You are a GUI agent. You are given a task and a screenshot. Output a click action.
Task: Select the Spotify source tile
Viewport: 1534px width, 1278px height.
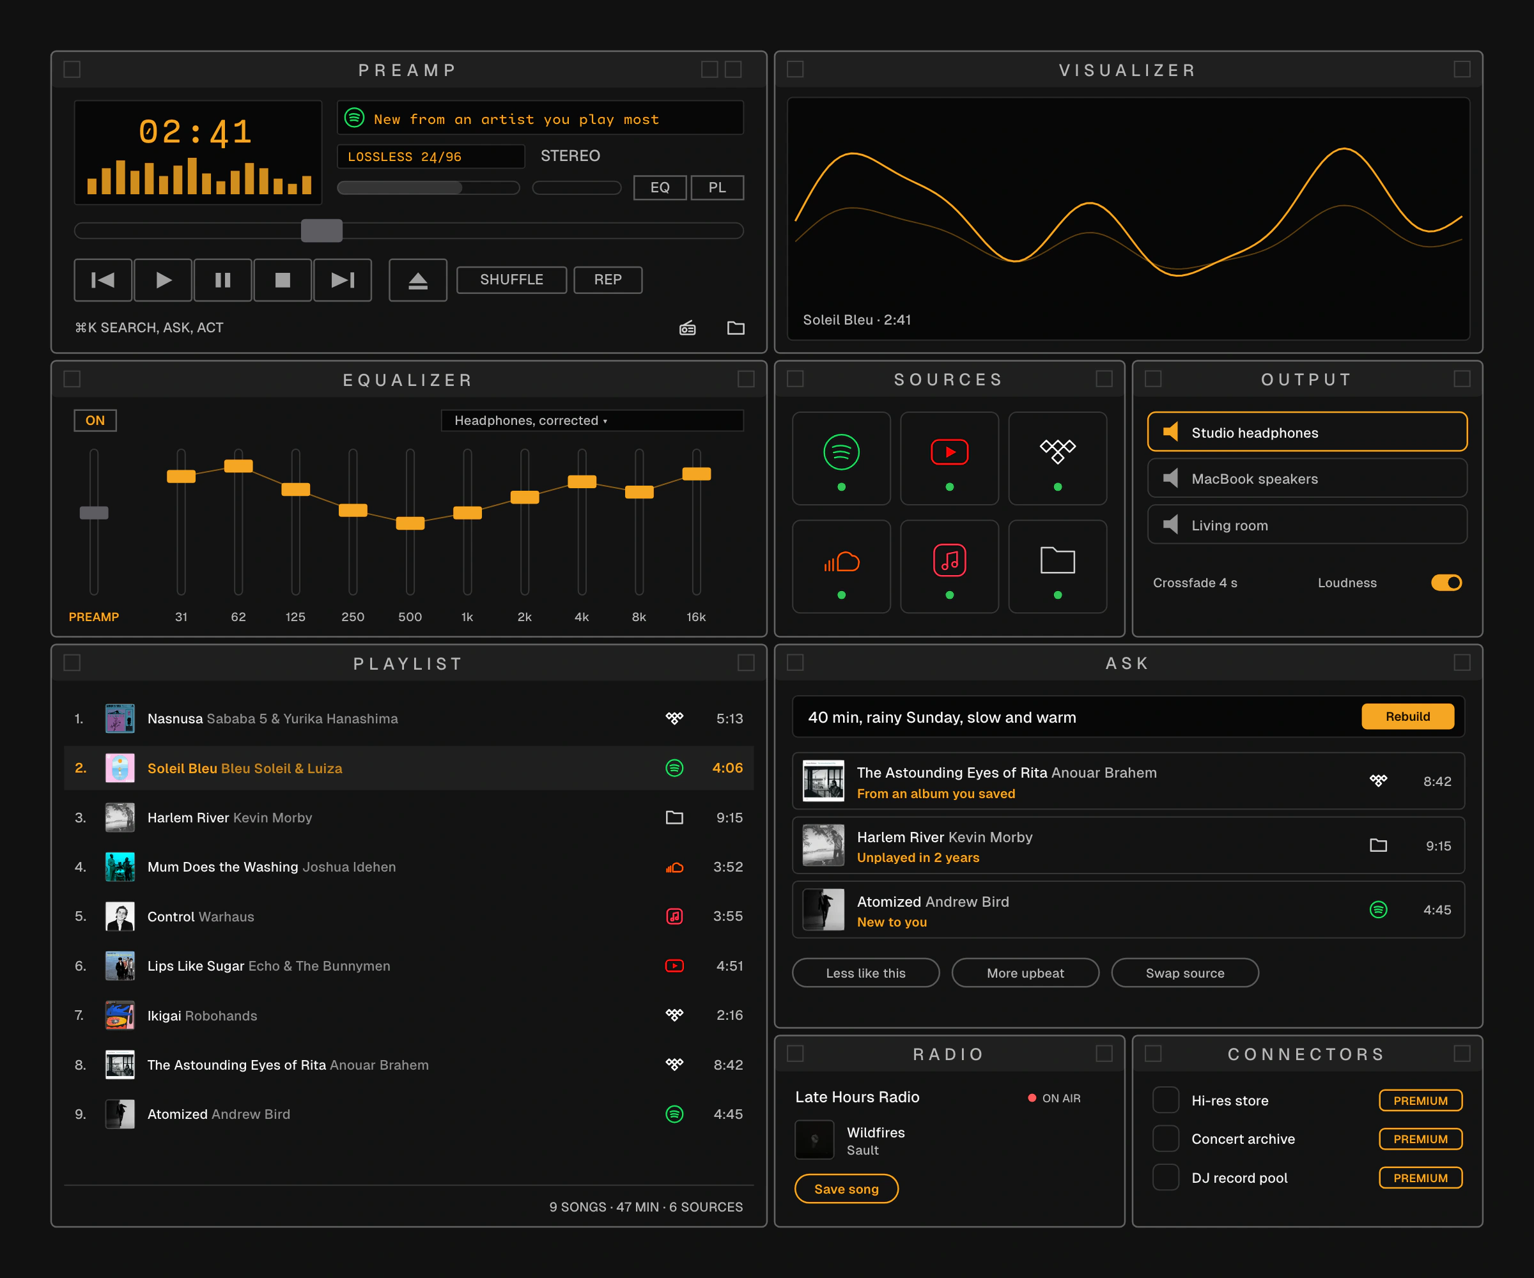pyautogui.click(x=842, y=459)
